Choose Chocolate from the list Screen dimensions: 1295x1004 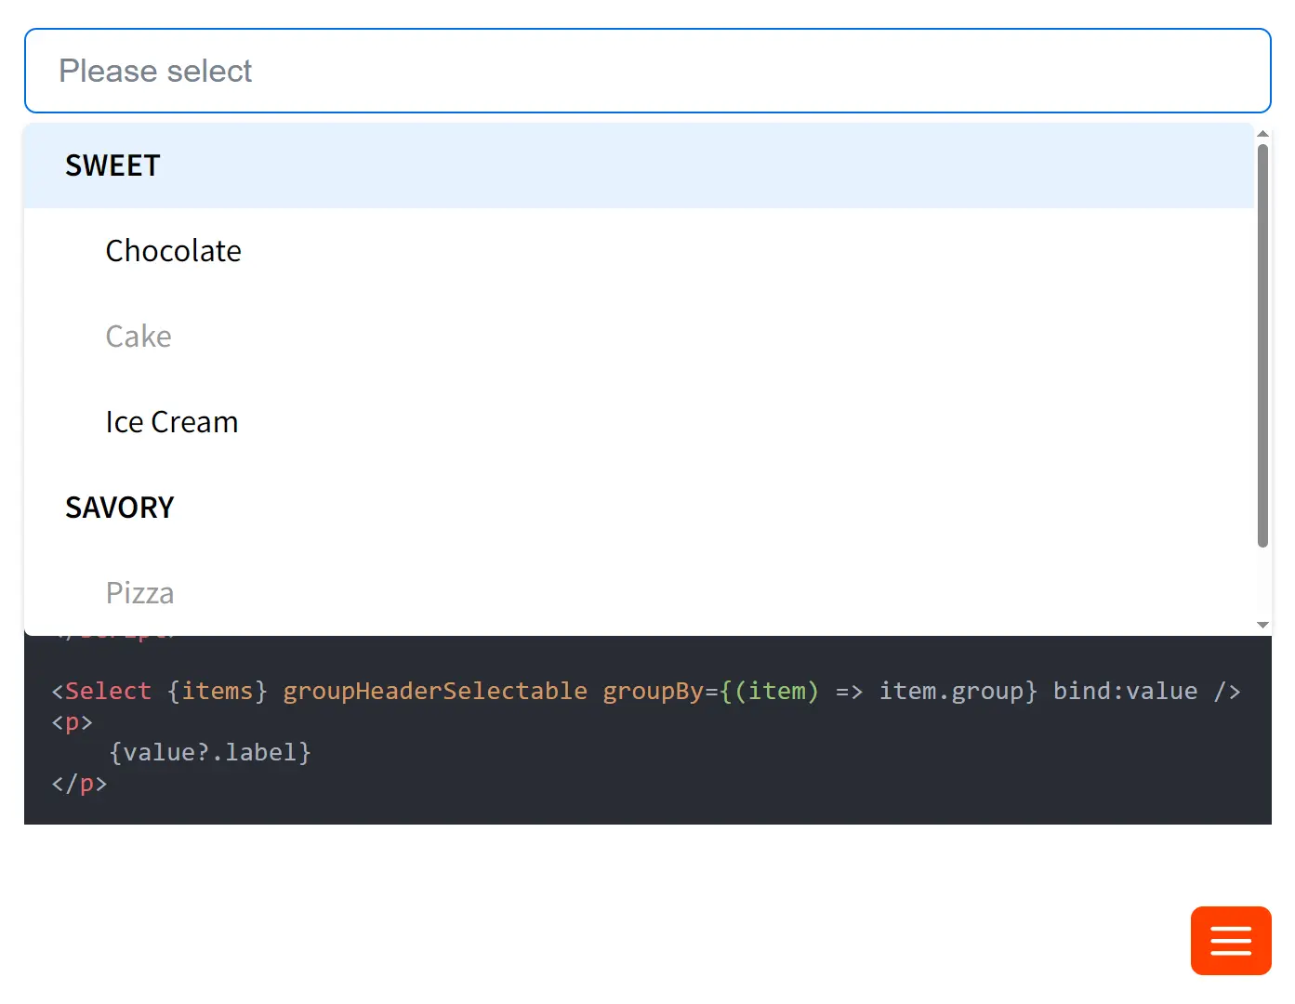[639, 251]
